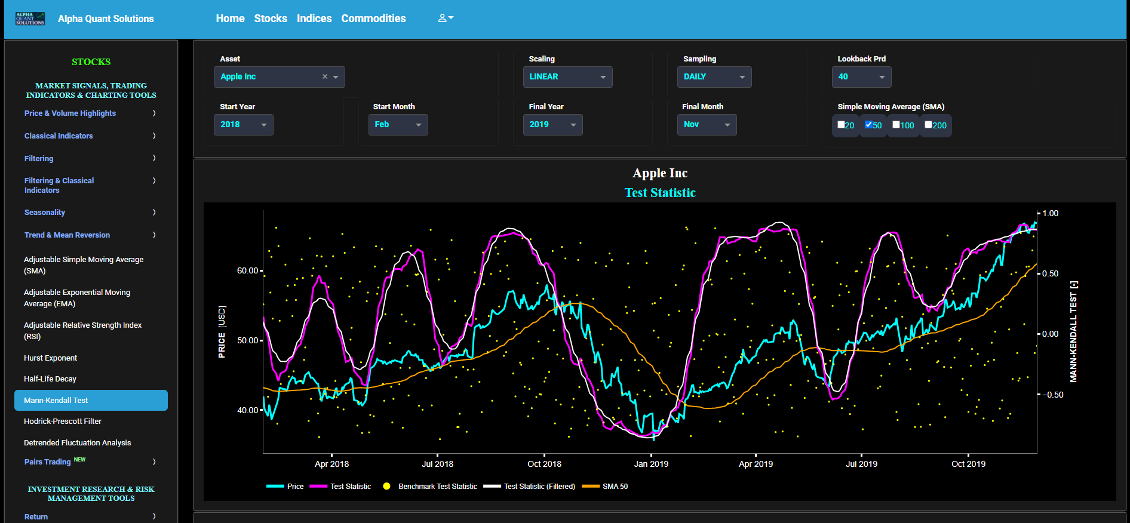Image resolution: width=1130 pixels, height=523 pixels.
Task: Click the magenta Test Statistic legend marker
Action: 318,487
